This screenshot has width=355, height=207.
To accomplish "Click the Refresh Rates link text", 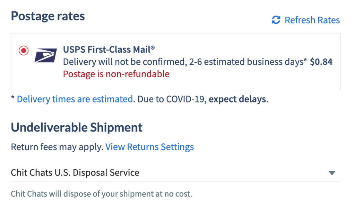I will [312, 20].
